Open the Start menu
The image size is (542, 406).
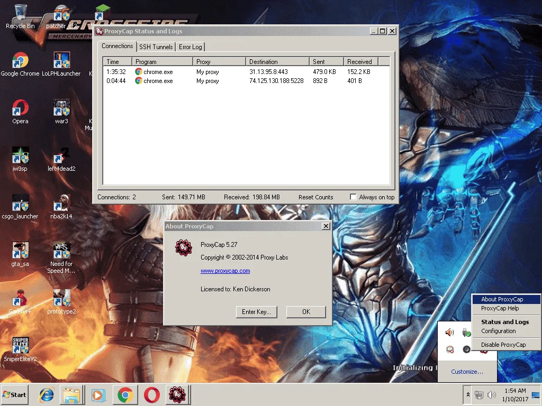coord(15,394)
